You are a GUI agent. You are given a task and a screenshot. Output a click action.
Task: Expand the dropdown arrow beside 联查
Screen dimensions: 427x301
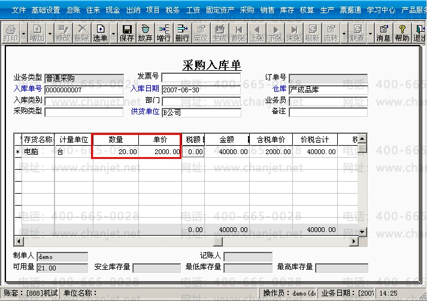point(370,34)
